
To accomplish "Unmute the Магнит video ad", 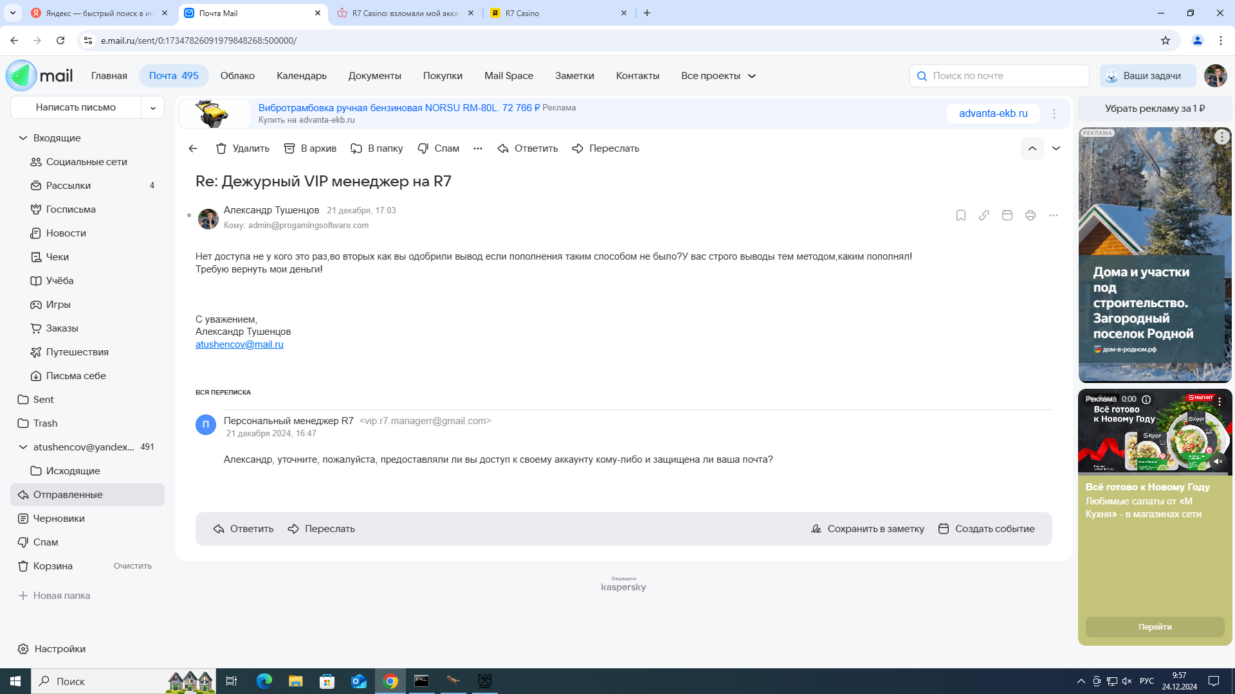I will pos(1218,461).
